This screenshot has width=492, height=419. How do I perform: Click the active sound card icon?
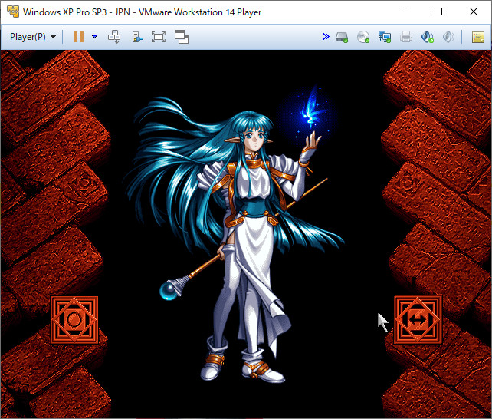point(427,37)
